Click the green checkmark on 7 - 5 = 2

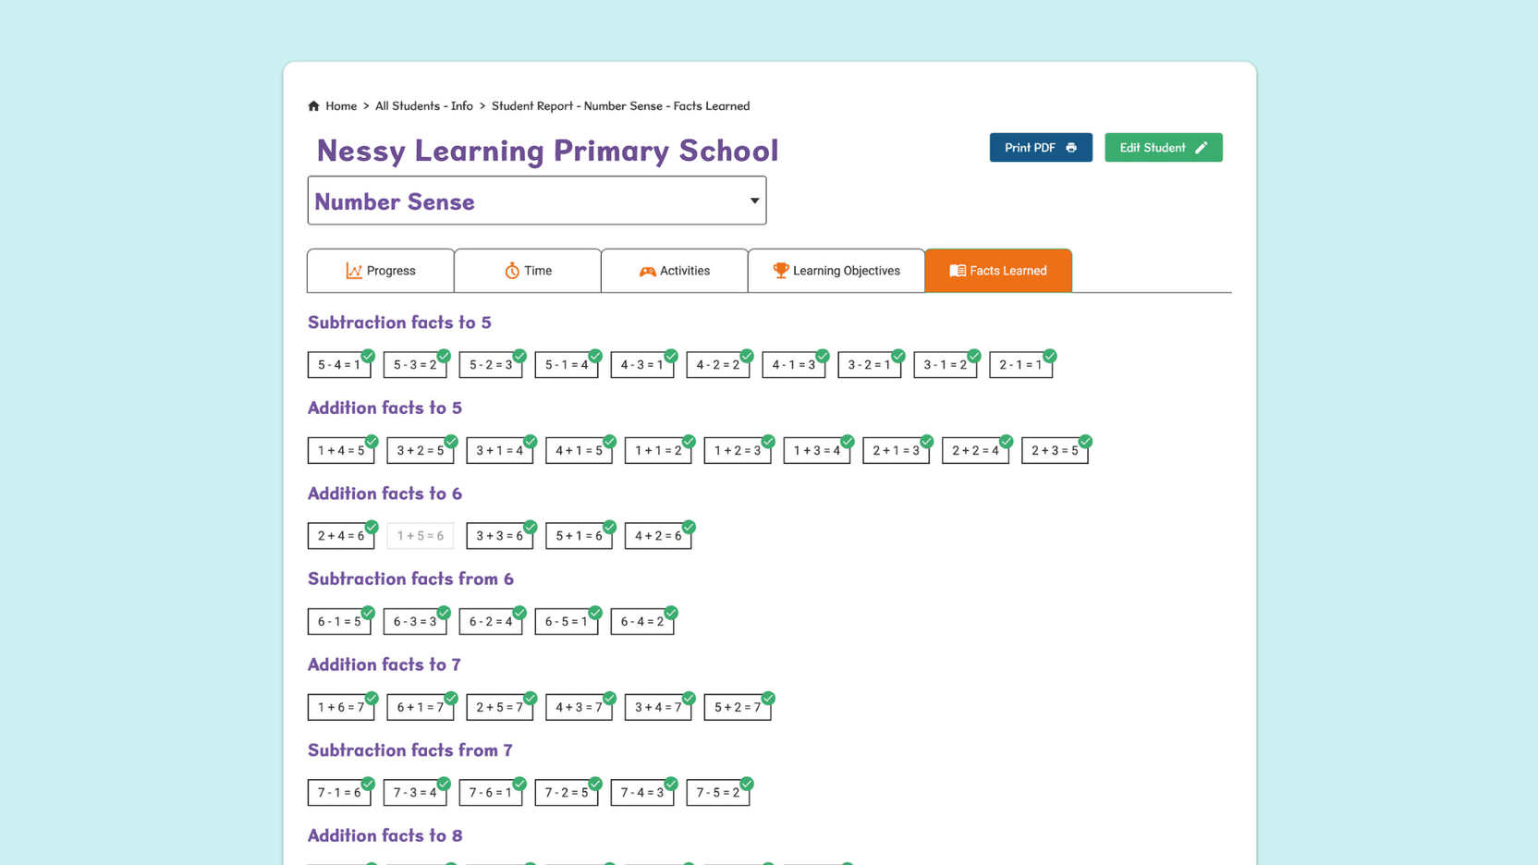tap(747, 784)
